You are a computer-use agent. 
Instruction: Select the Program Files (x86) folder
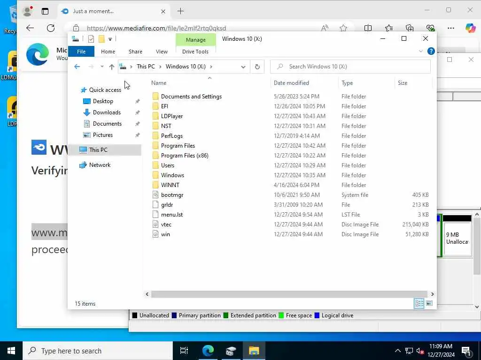184,156
